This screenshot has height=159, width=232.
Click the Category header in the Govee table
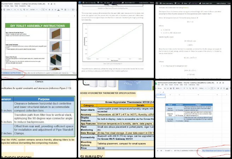[89, 105]
